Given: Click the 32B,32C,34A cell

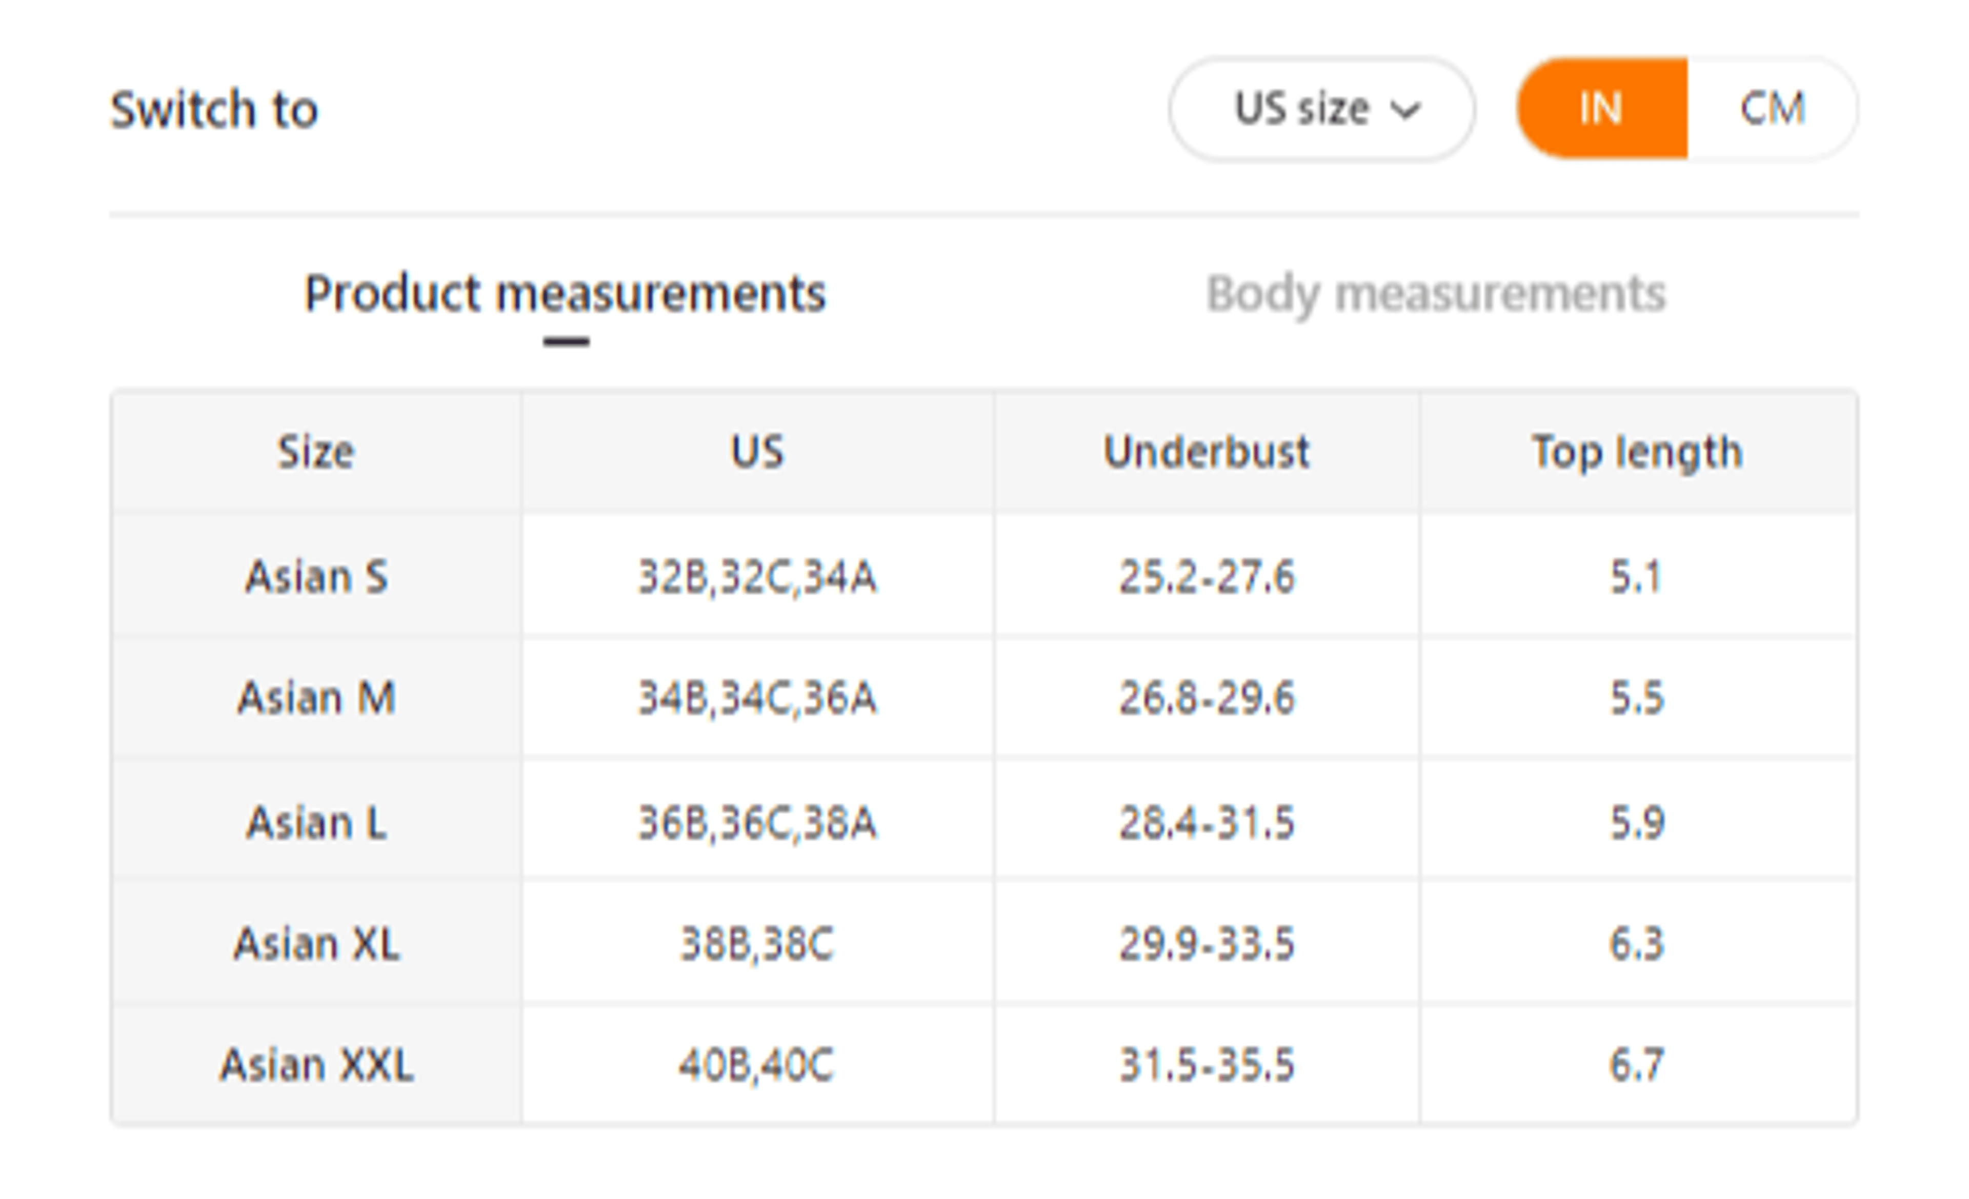Looking at the screenshot, I should [x=757, y=576].
